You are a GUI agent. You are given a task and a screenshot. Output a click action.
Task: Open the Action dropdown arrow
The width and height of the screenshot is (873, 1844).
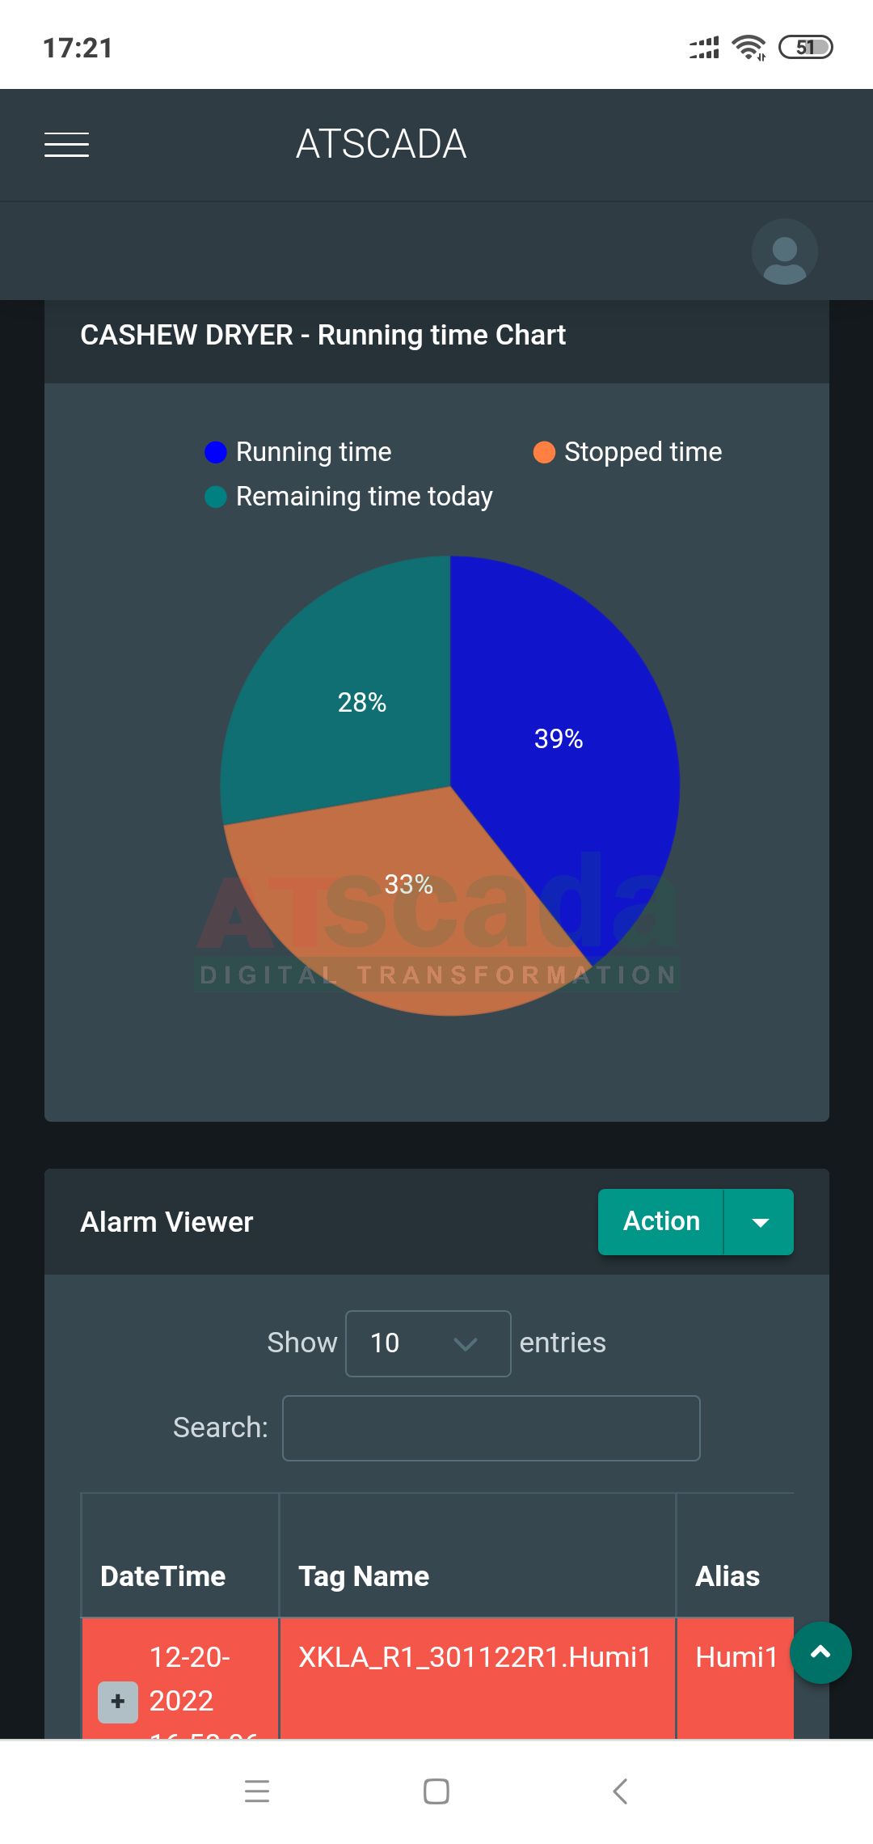click(760, 1222)
